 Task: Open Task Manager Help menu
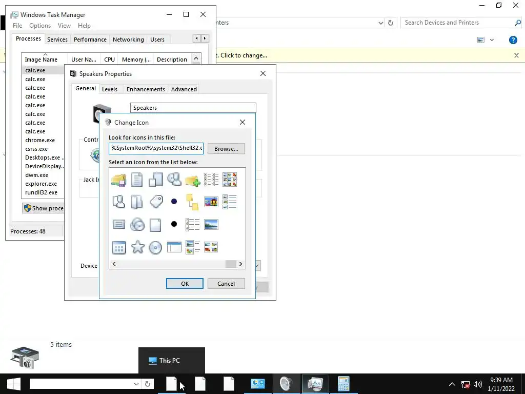click(84, 26)
